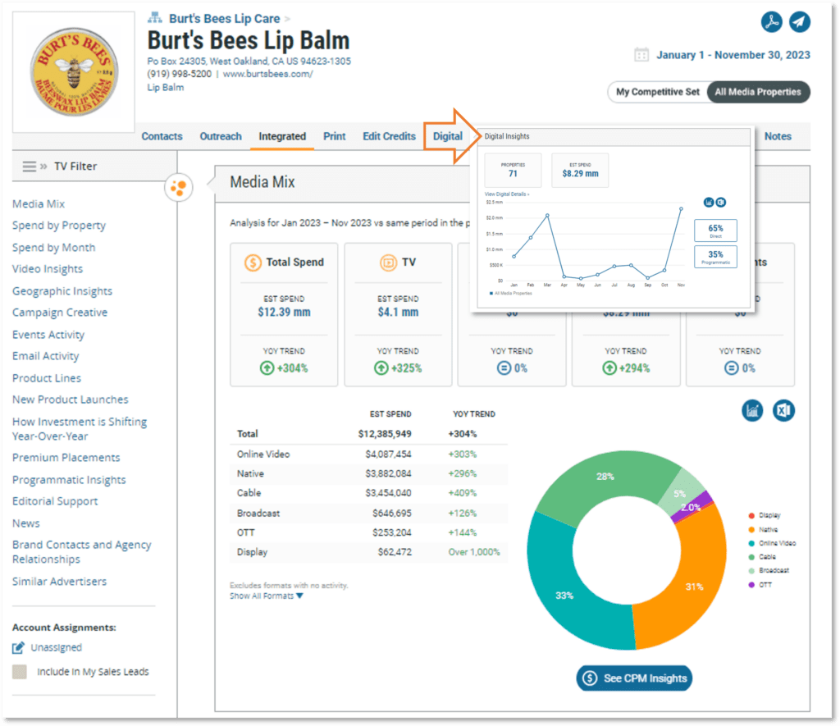The height and width of the screenshot is (726, 840).
Task: Click the Total Spend dollar icon
Action: pyautogui.click(x=253, y=263)
